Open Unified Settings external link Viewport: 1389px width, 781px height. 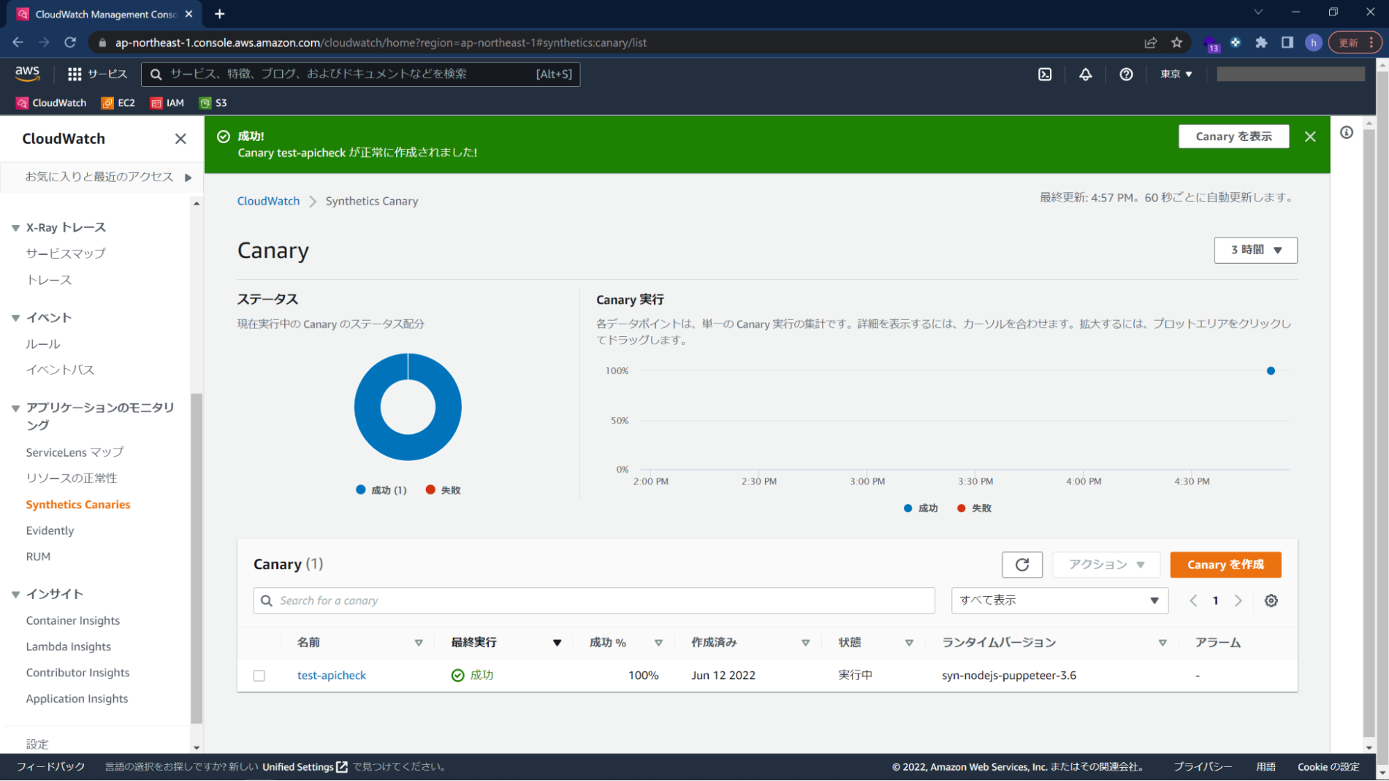(x=305, y=767)
